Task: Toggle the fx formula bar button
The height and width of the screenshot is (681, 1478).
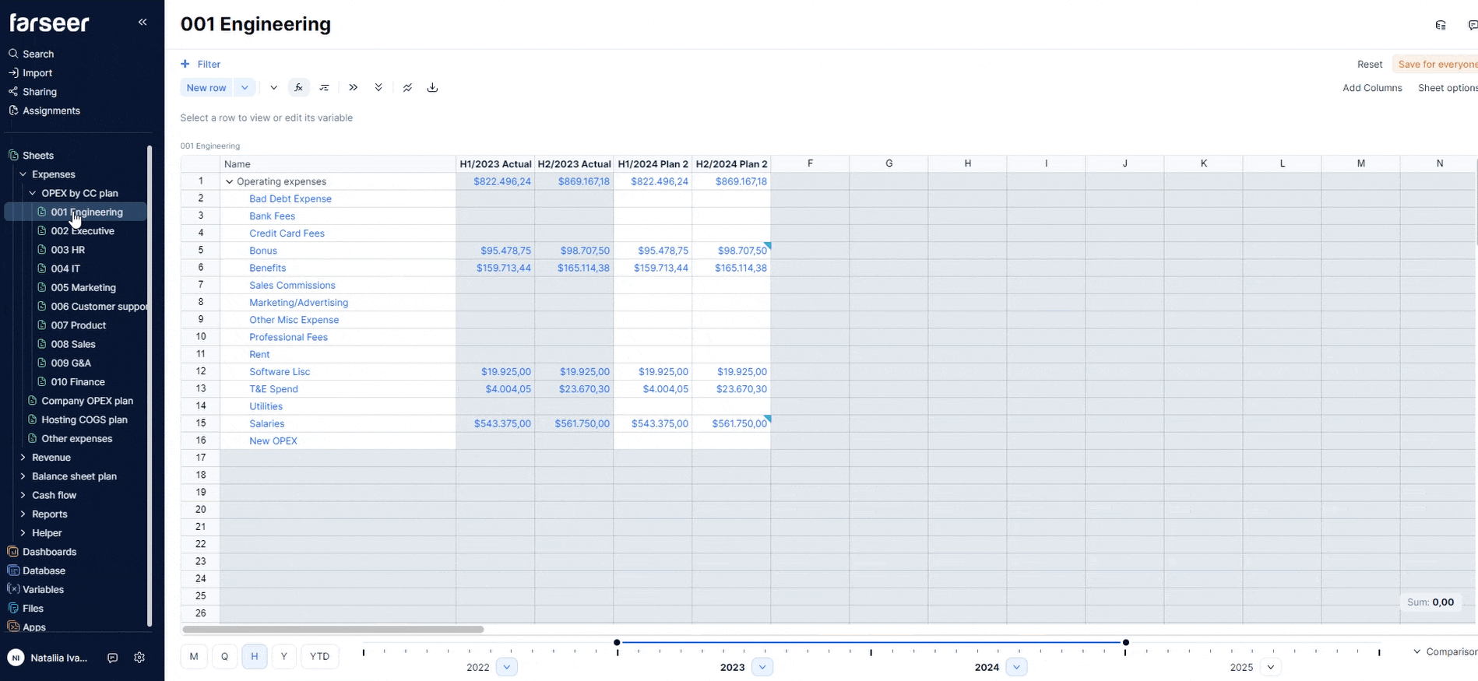Action: pos(298,88)
